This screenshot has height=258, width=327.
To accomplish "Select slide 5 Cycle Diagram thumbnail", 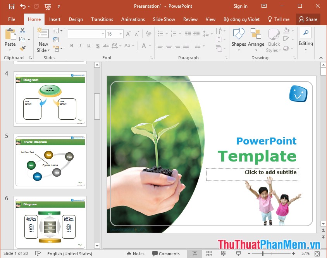I will (50, 162).
